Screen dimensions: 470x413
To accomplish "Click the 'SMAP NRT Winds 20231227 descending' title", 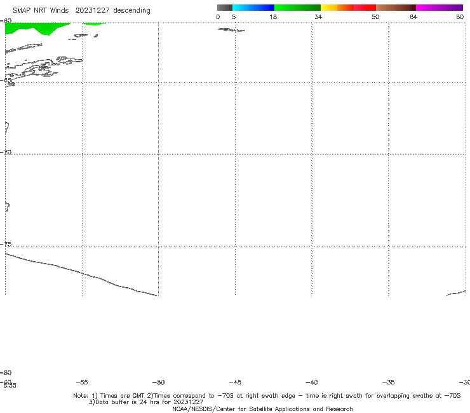I will (x=81, y=11).
